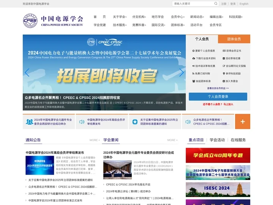273x205 pixels.
Task: Select 学会活动 tab
Action: [217, 140]
